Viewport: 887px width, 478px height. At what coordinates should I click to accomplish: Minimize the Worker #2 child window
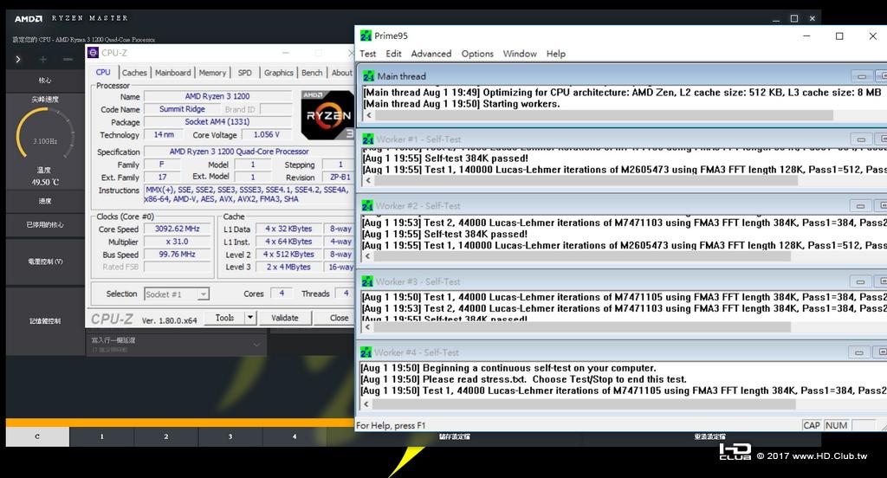(860, 206)
